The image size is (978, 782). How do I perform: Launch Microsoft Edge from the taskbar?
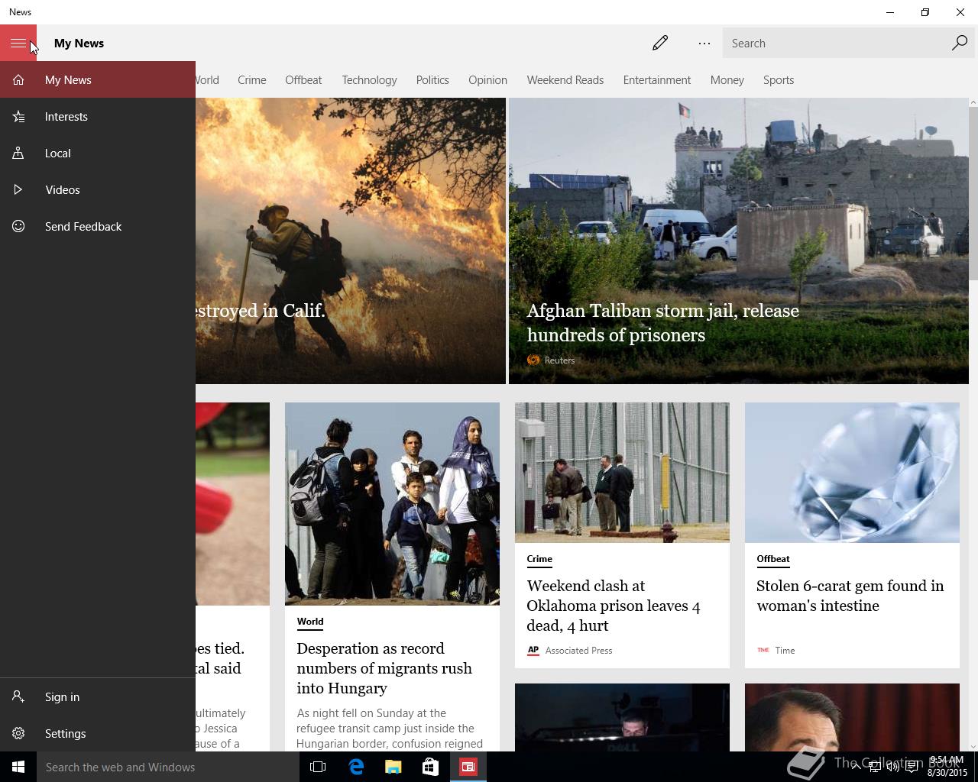click(x=355, y=767)
